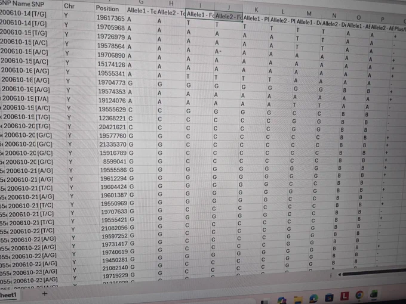The image size is (406, 304).
Task: Select the cell with position 12368221
Action: 113,118
